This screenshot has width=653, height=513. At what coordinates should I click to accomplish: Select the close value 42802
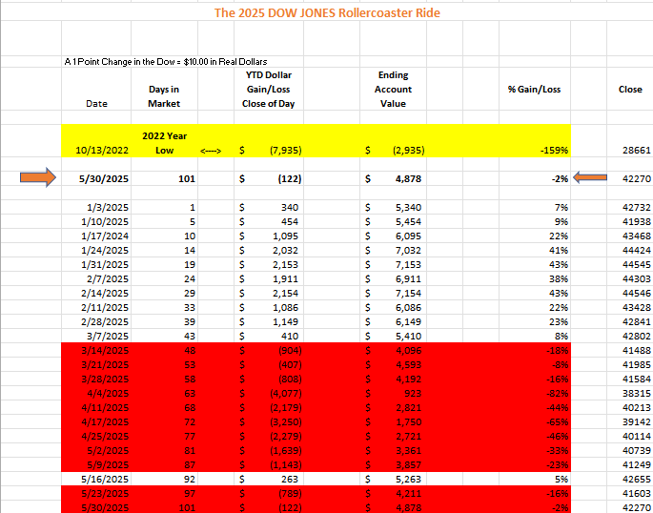pos(637,336)
